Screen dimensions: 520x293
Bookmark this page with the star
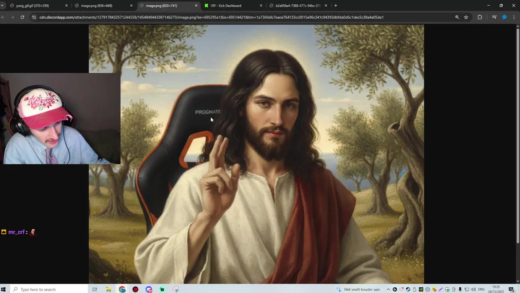(x=466, y=17)
